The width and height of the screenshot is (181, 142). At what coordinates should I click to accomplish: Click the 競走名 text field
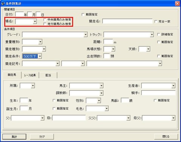127,21
